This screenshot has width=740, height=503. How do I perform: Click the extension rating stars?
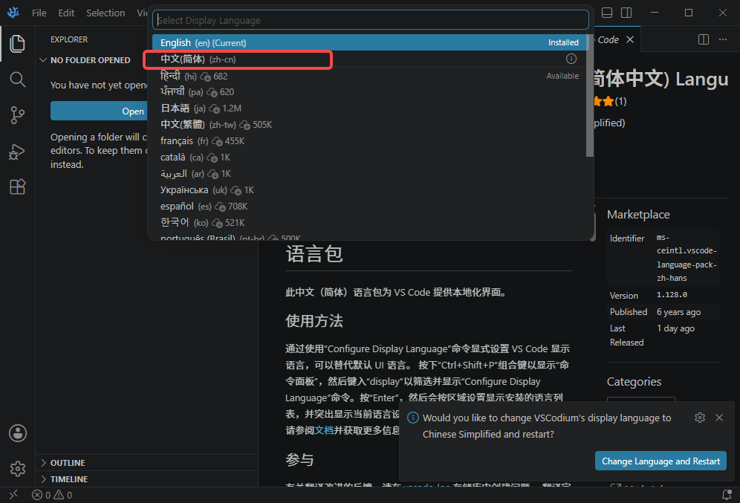pos(604,101)
